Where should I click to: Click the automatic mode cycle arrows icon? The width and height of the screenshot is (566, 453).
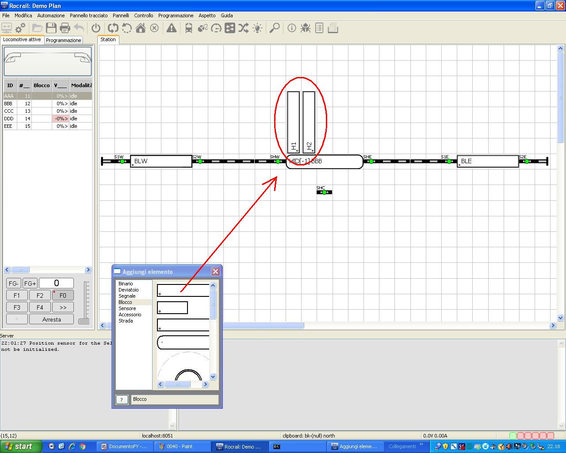113,28
